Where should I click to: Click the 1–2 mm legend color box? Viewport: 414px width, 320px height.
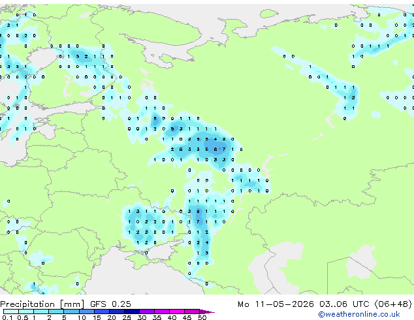(x=41, y=312)
